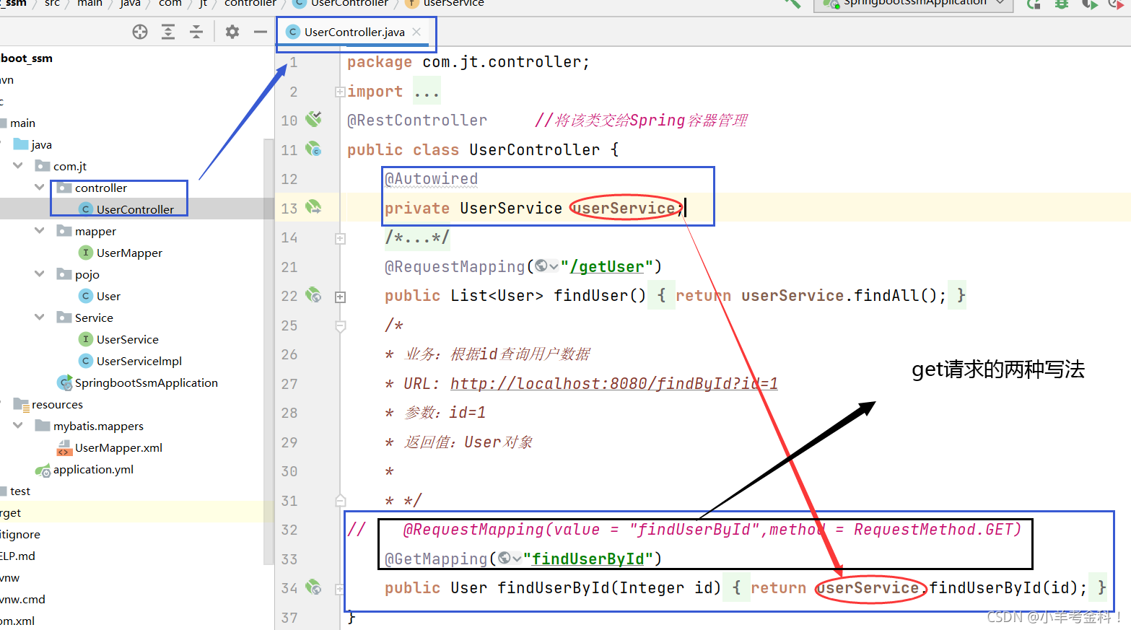Viewport: 1131px width, 630px height.
Task: Collapse the mapper package arrow
Action: coord(40,231)
